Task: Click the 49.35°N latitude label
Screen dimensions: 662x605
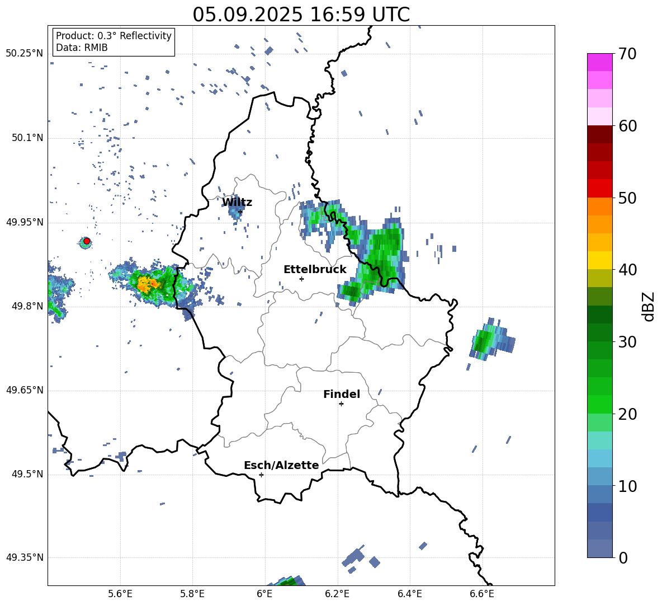Action: pos(25,557)
